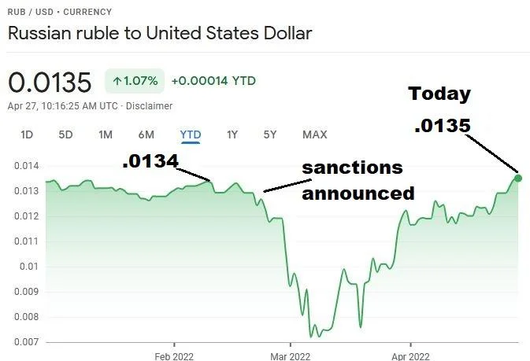The width and height of the screenshot is (530, 361).
Task: Show the 1M chart range
Action: 106,134
